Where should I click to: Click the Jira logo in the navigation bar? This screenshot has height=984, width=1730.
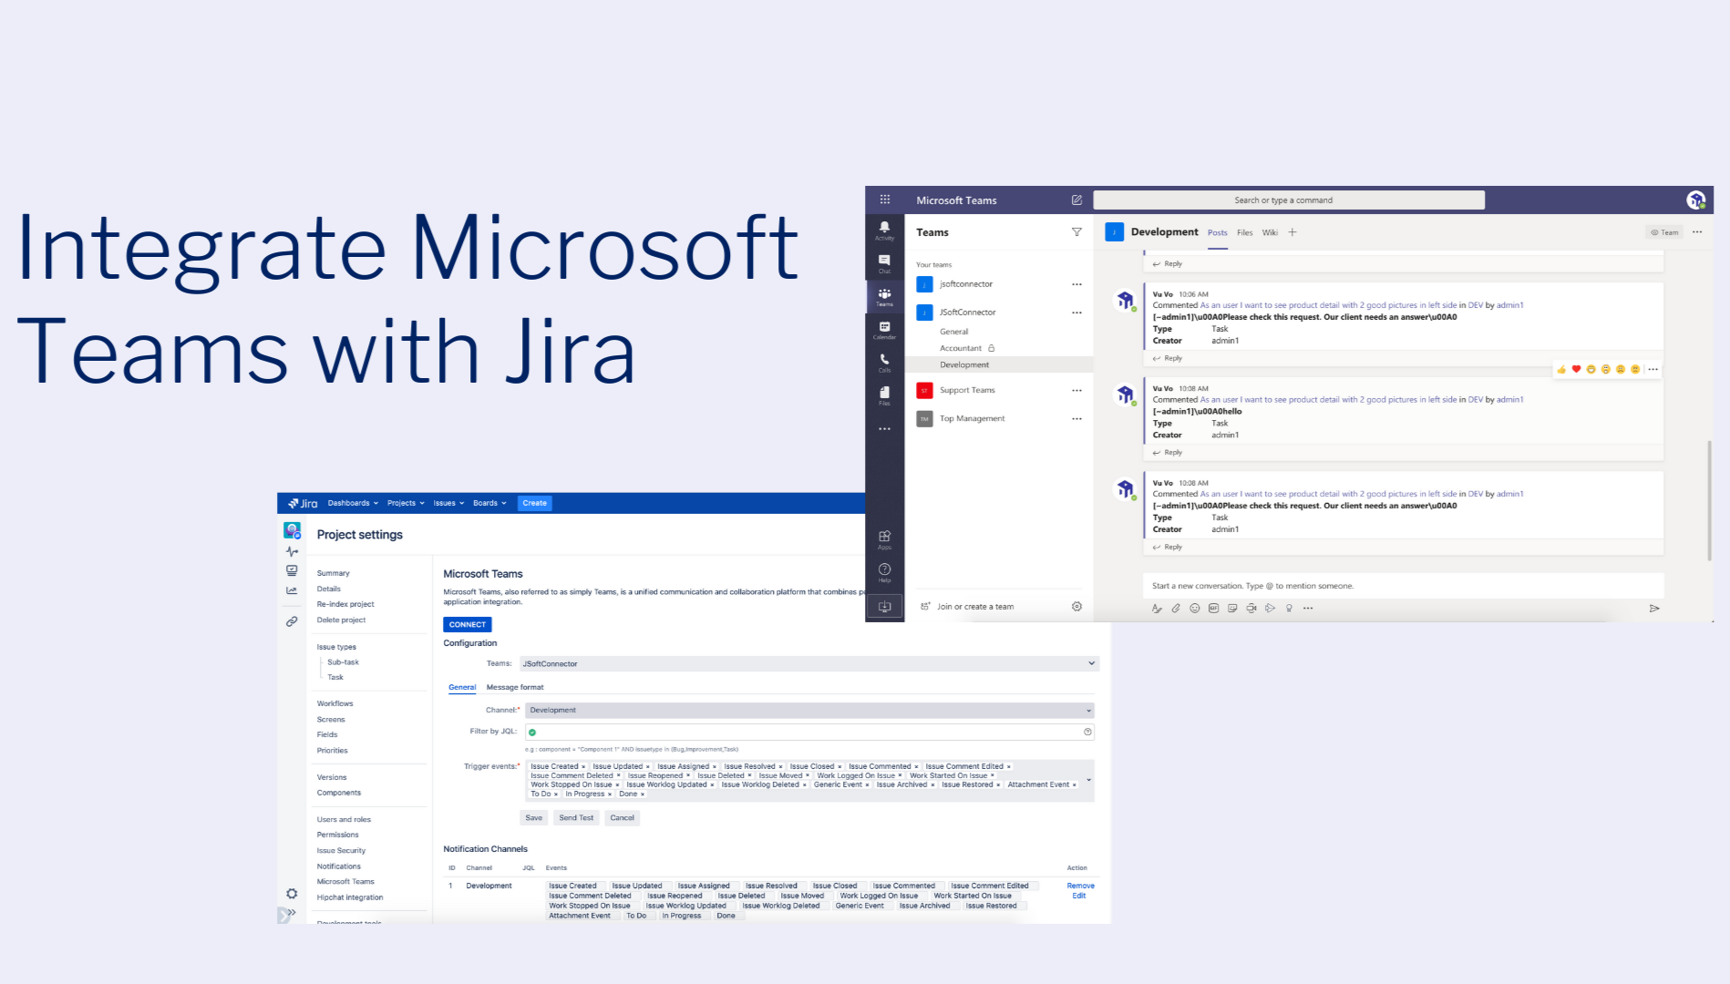tap(303, 503)
